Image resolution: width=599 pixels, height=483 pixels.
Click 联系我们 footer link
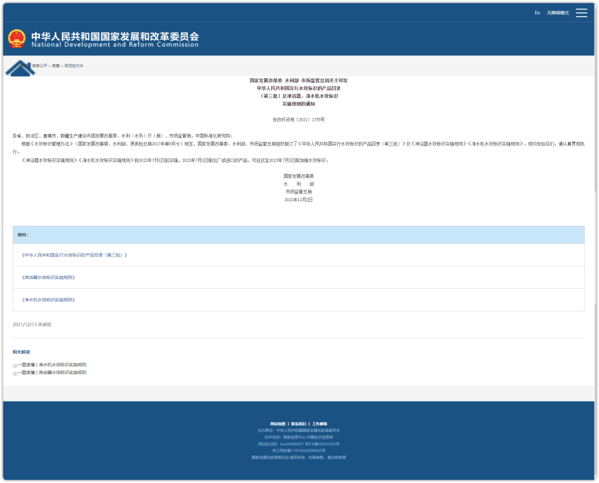coord(299,424)
